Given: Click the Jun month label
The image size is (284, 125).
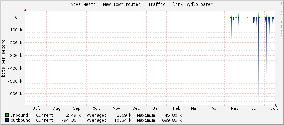Looking at the screenshot, I should point(255,108).
